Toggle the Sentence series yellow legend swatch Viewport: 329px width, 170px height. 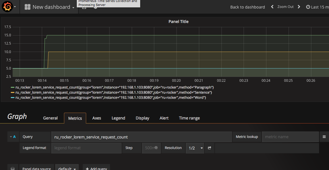13,93
